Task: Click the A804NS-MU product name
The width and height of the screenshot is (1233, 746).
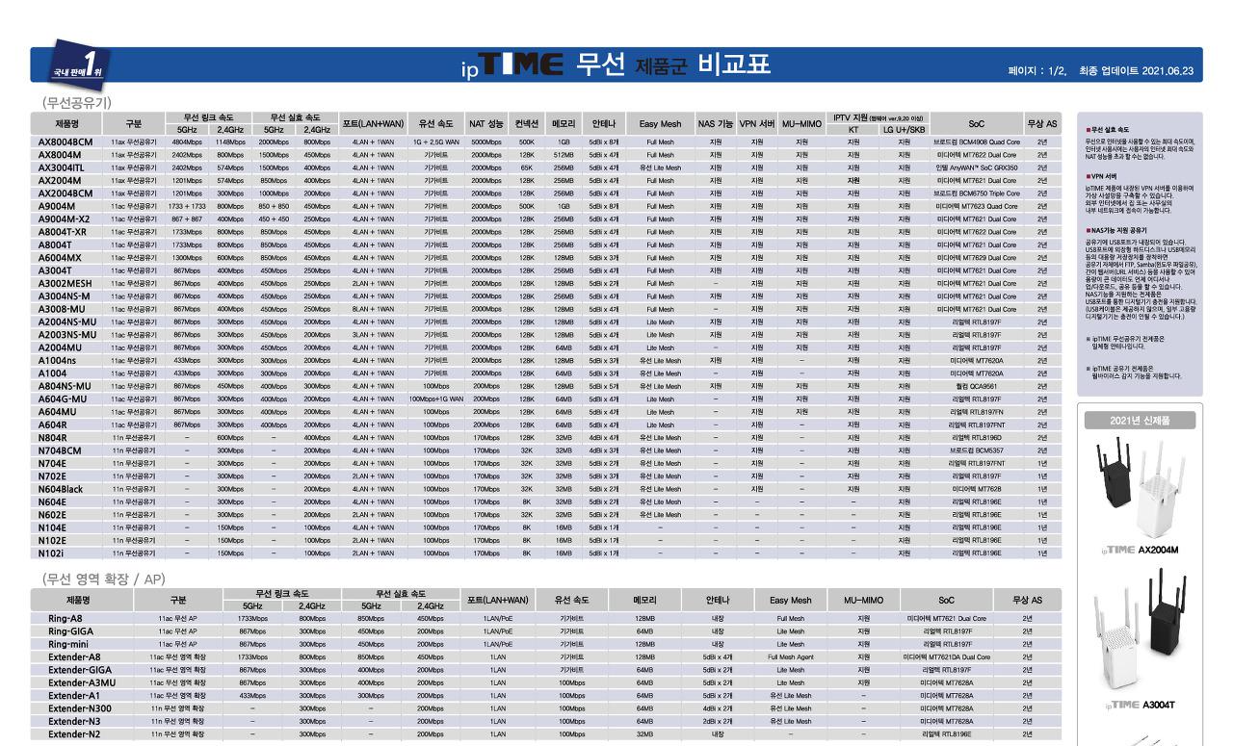Action: pos(64,385)
